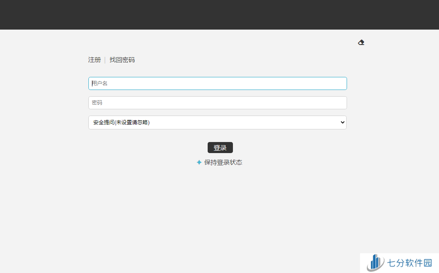Click the 密码 placeholder text
The height and width of the screenshot is (273, 439).
[x=97, y=103]
